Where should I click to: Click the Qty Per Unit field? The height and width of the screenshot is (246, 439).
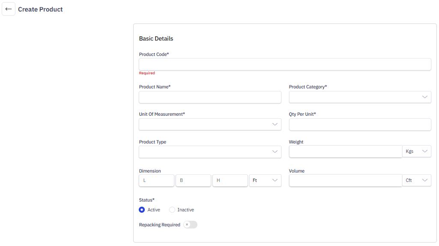pyautogui.click(x=360, y=125)
